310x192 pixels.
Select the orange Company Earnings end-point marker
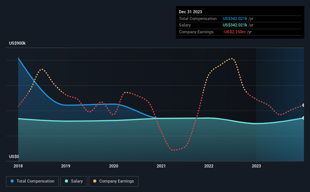(x=304, y=105)
